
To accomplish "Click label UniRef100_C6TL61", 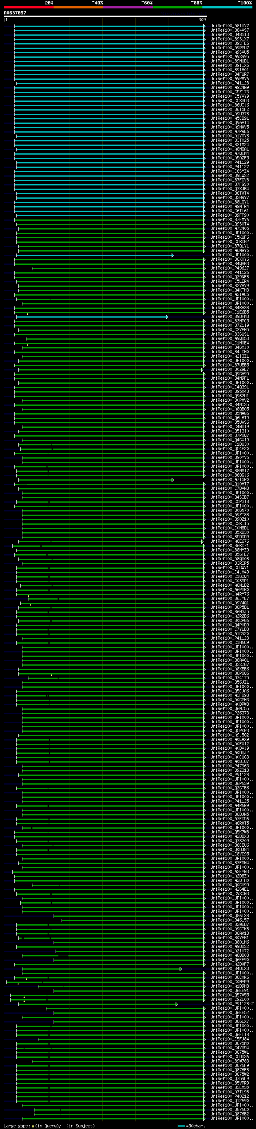I will point(230,211).
